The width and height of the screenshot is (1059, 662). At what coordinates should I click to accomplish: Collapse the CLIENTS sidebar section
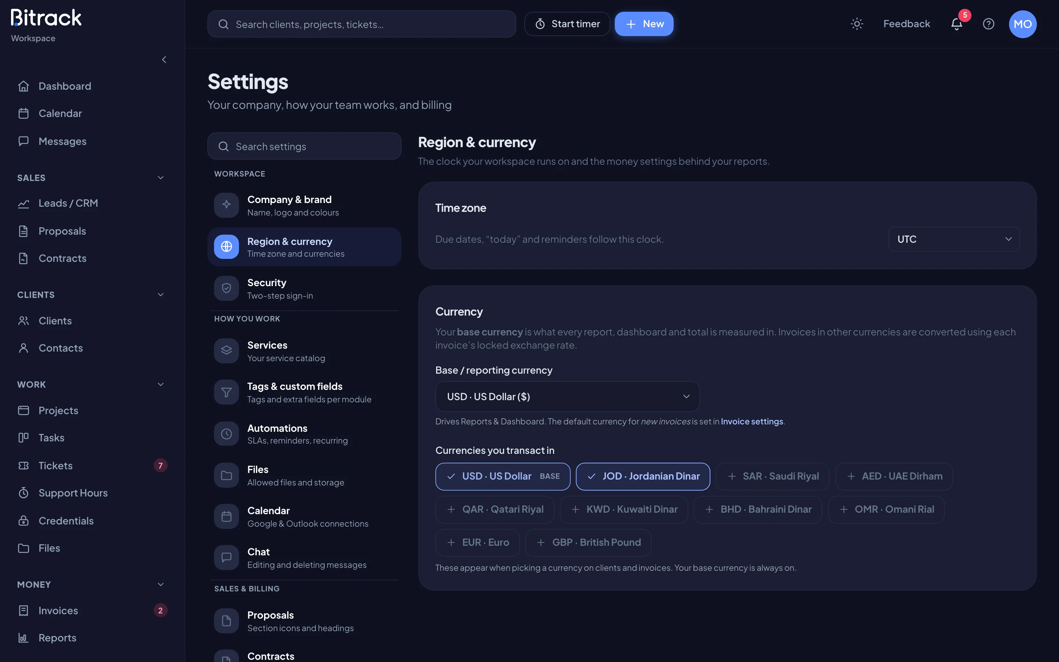[161, 295]
